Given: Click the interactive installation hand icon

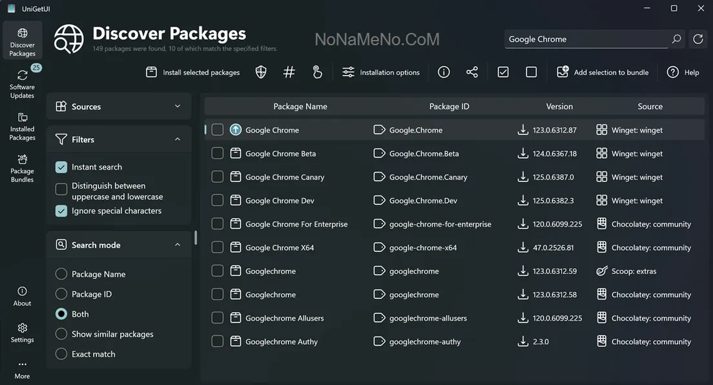Looking at the screenshot, I should pos(317,72).
